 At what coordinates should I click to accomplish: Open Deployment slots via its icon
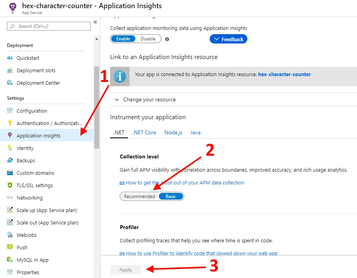pyautogui.click(x=10, y=71)
